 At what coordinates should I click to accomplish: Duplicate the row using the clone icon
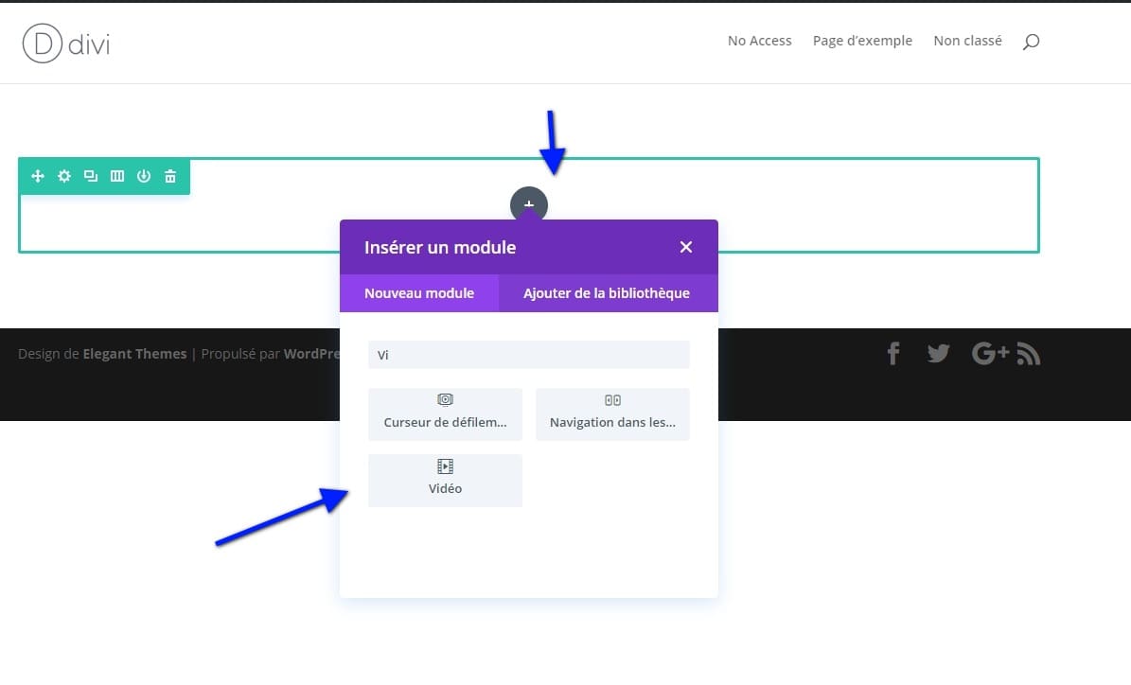coord(91,176)
